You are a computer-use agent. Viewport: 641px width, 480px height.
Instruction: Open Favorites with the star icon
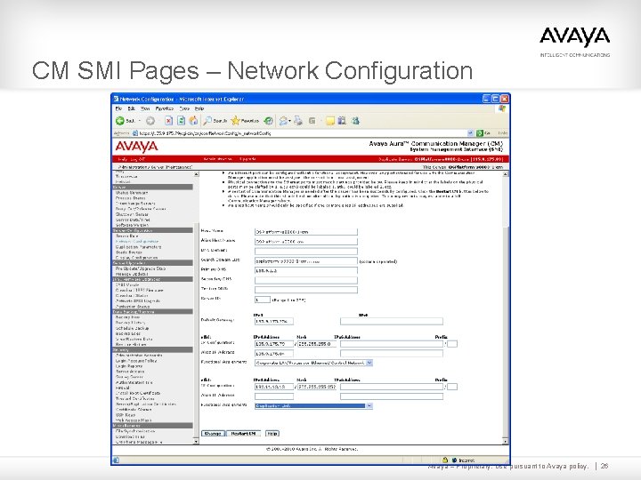point(246,121)
